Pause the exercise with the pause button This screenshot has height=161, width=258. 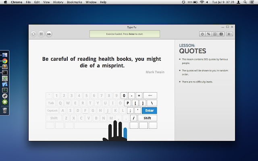(x=41, y=34)
